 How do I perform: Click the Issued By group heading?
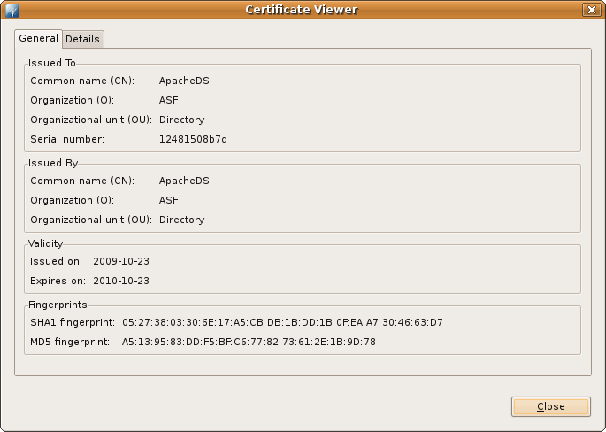53,163
